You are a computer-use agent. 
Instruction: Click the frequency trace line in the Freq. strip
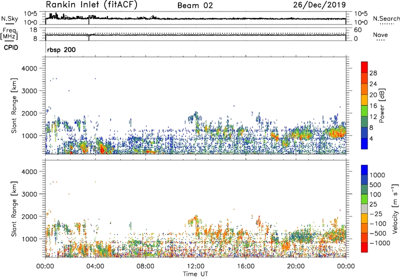[195, 35]
